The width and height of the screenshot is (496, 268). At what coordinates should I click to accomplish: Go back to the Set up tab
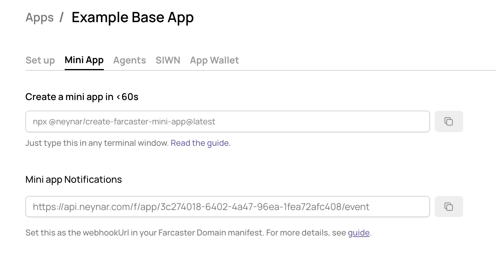point(40,60)
